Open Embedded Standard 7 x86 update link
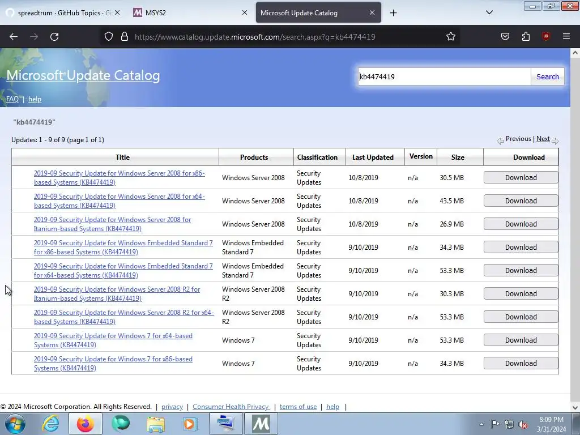The width and height of the screenshot is (580, 435). coord(123,248)
